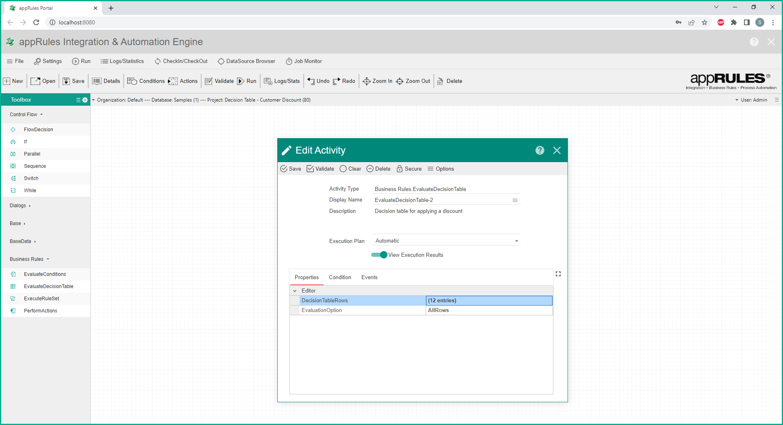Expand properties panel to full screen
The height and width of the screenshot is (425, 783).
point(558,274)
